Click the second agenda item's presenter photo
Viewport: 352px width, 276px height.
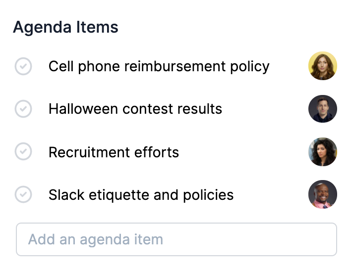tap(323, 109)
